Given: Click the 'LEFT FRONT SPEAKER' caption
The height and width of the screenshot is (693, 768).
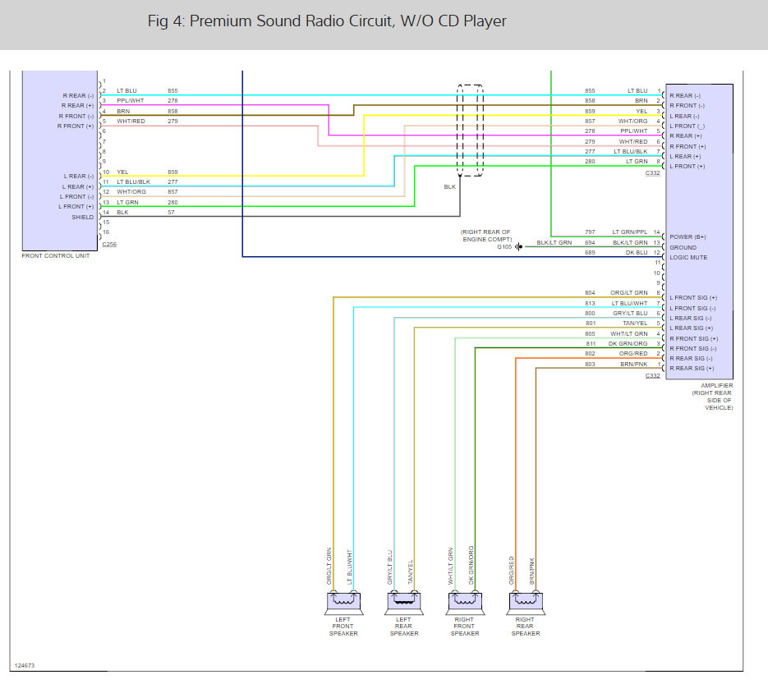Looking at the screenshot, I should pos(343,626).
